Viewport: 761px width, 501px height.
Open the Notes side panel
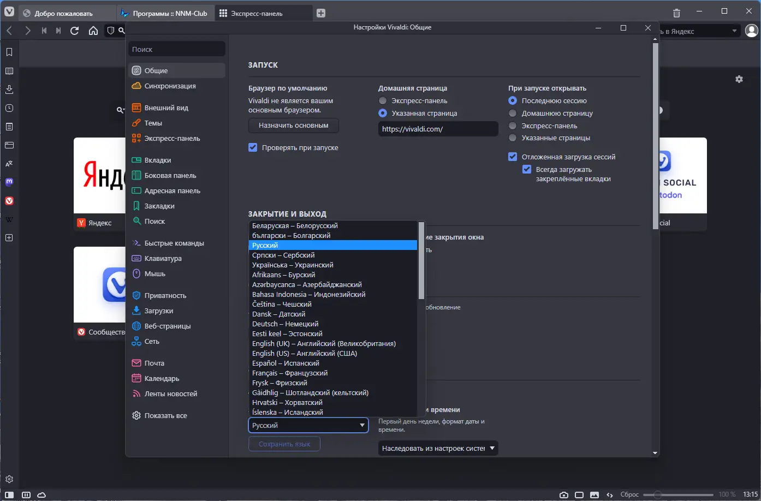click(9, 127)
